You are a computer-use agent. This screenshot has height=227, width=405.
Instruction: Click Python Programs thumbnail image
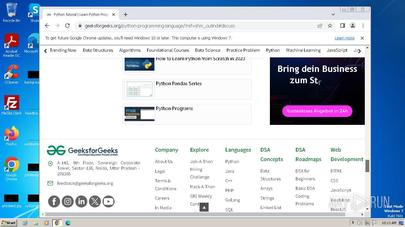point(140,114)
